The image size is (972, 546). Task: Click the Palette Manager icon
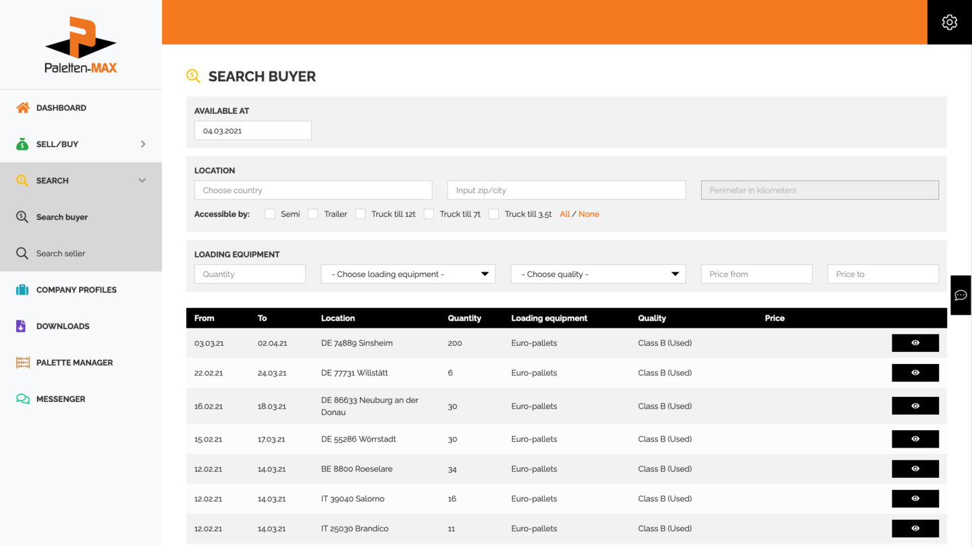pos(23,363)
